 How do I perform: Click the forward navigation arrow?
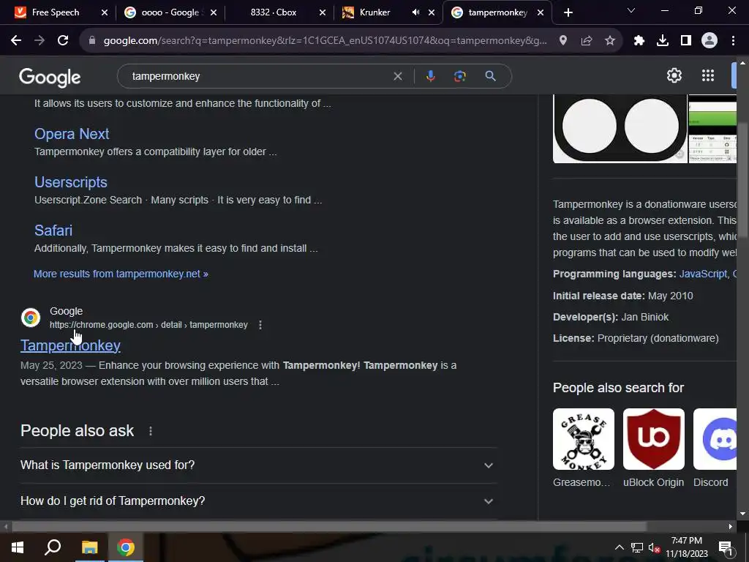coord(39,41)
